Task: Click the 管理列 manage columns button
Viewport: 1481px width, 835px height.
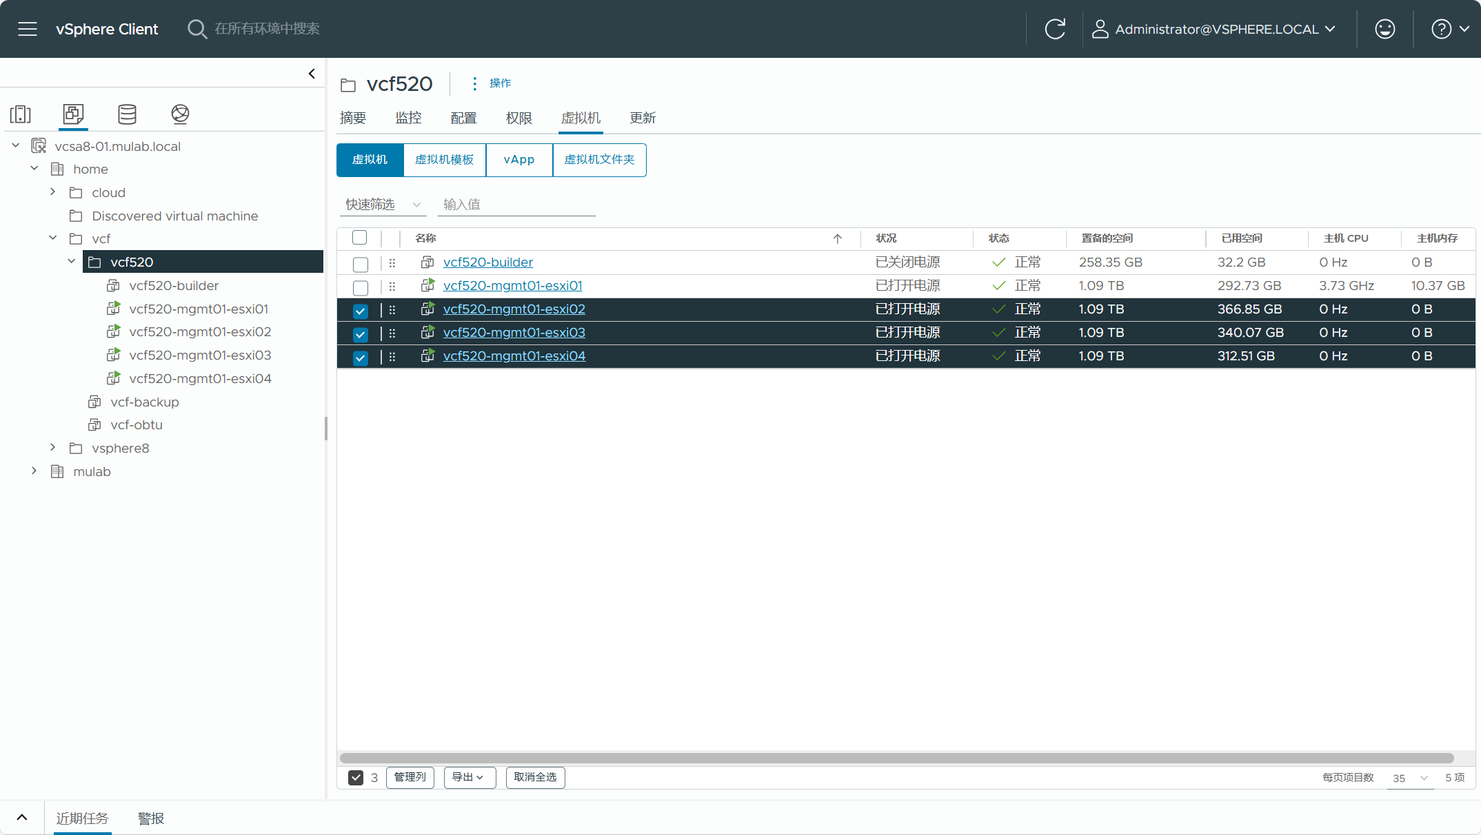Action: [x=410, y=777]
